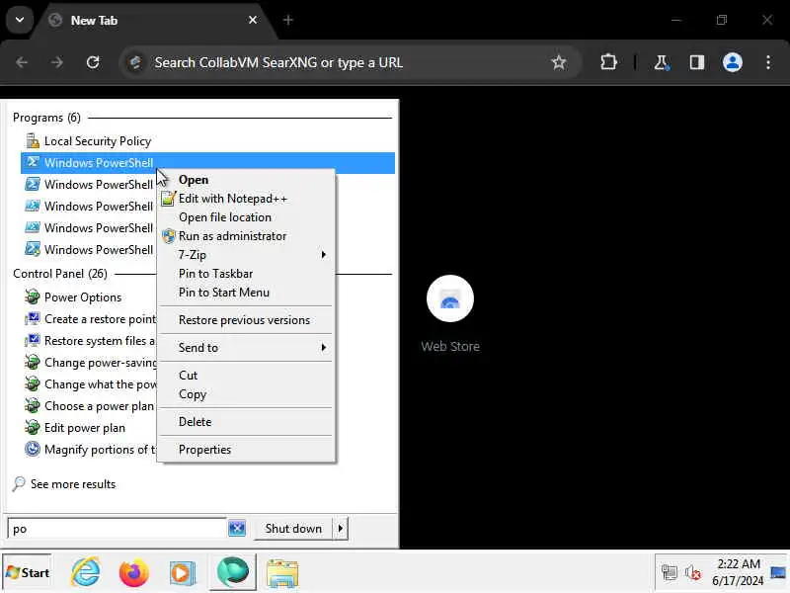Image resolution: width=790 pixels, height=593 pixels.
Task: Expand the Shut down options arrow
Action: point(341,529)
